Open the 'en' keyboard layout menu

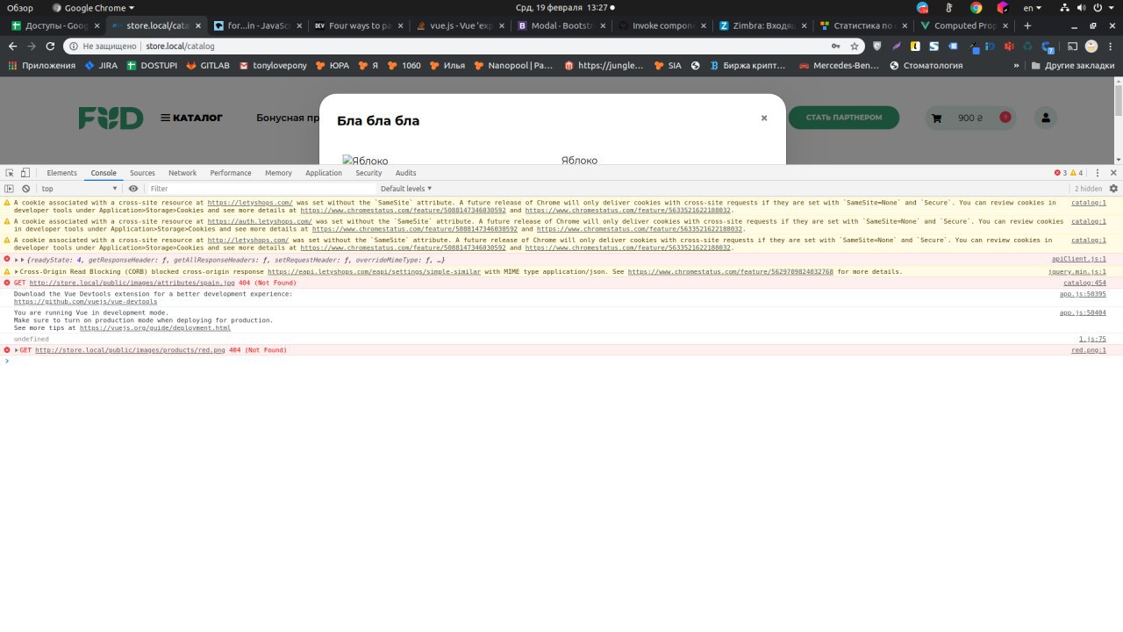(1033, 7)
